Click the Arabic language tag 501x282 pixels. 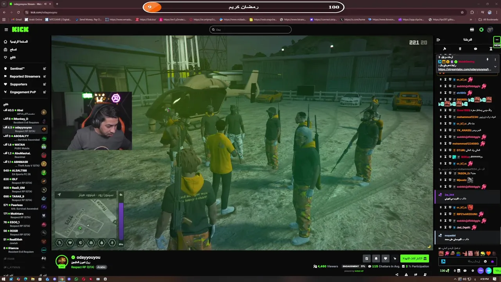[101, 267]
